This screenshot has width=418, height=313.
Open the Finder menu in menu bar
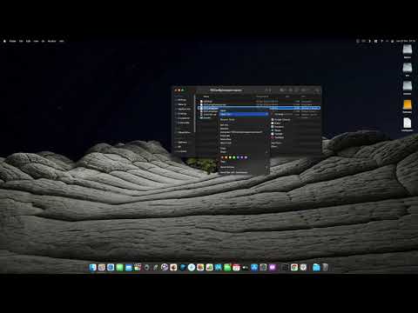pyautogui.click(x=13, y=41)
